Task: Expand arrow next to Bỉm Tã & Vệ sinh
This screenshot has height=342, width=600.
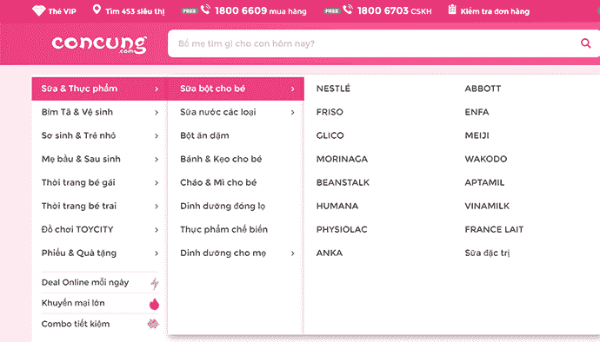Action: [x=157, y=112]
